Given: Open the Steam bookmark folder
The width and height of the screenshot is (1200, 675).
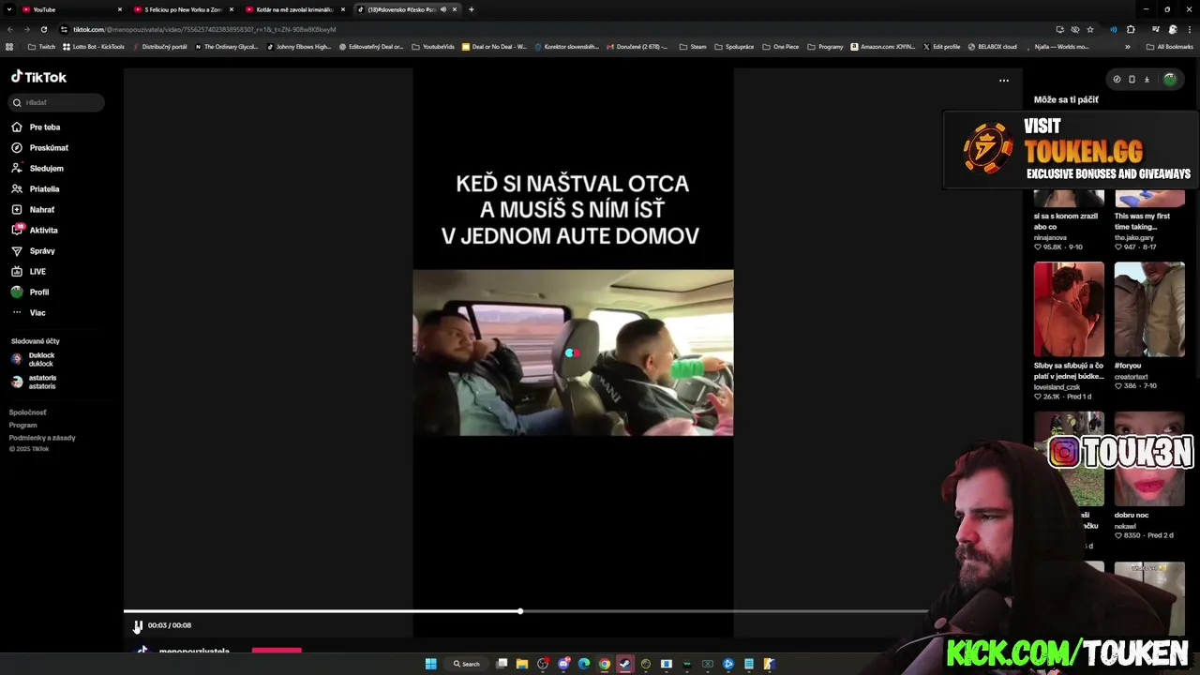Looking at the screenshot, I should 693,46.
